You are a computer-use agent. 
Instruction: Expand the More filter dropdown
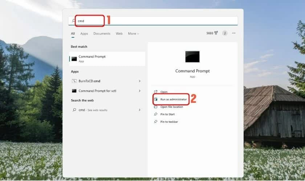[x=134, y=34]
